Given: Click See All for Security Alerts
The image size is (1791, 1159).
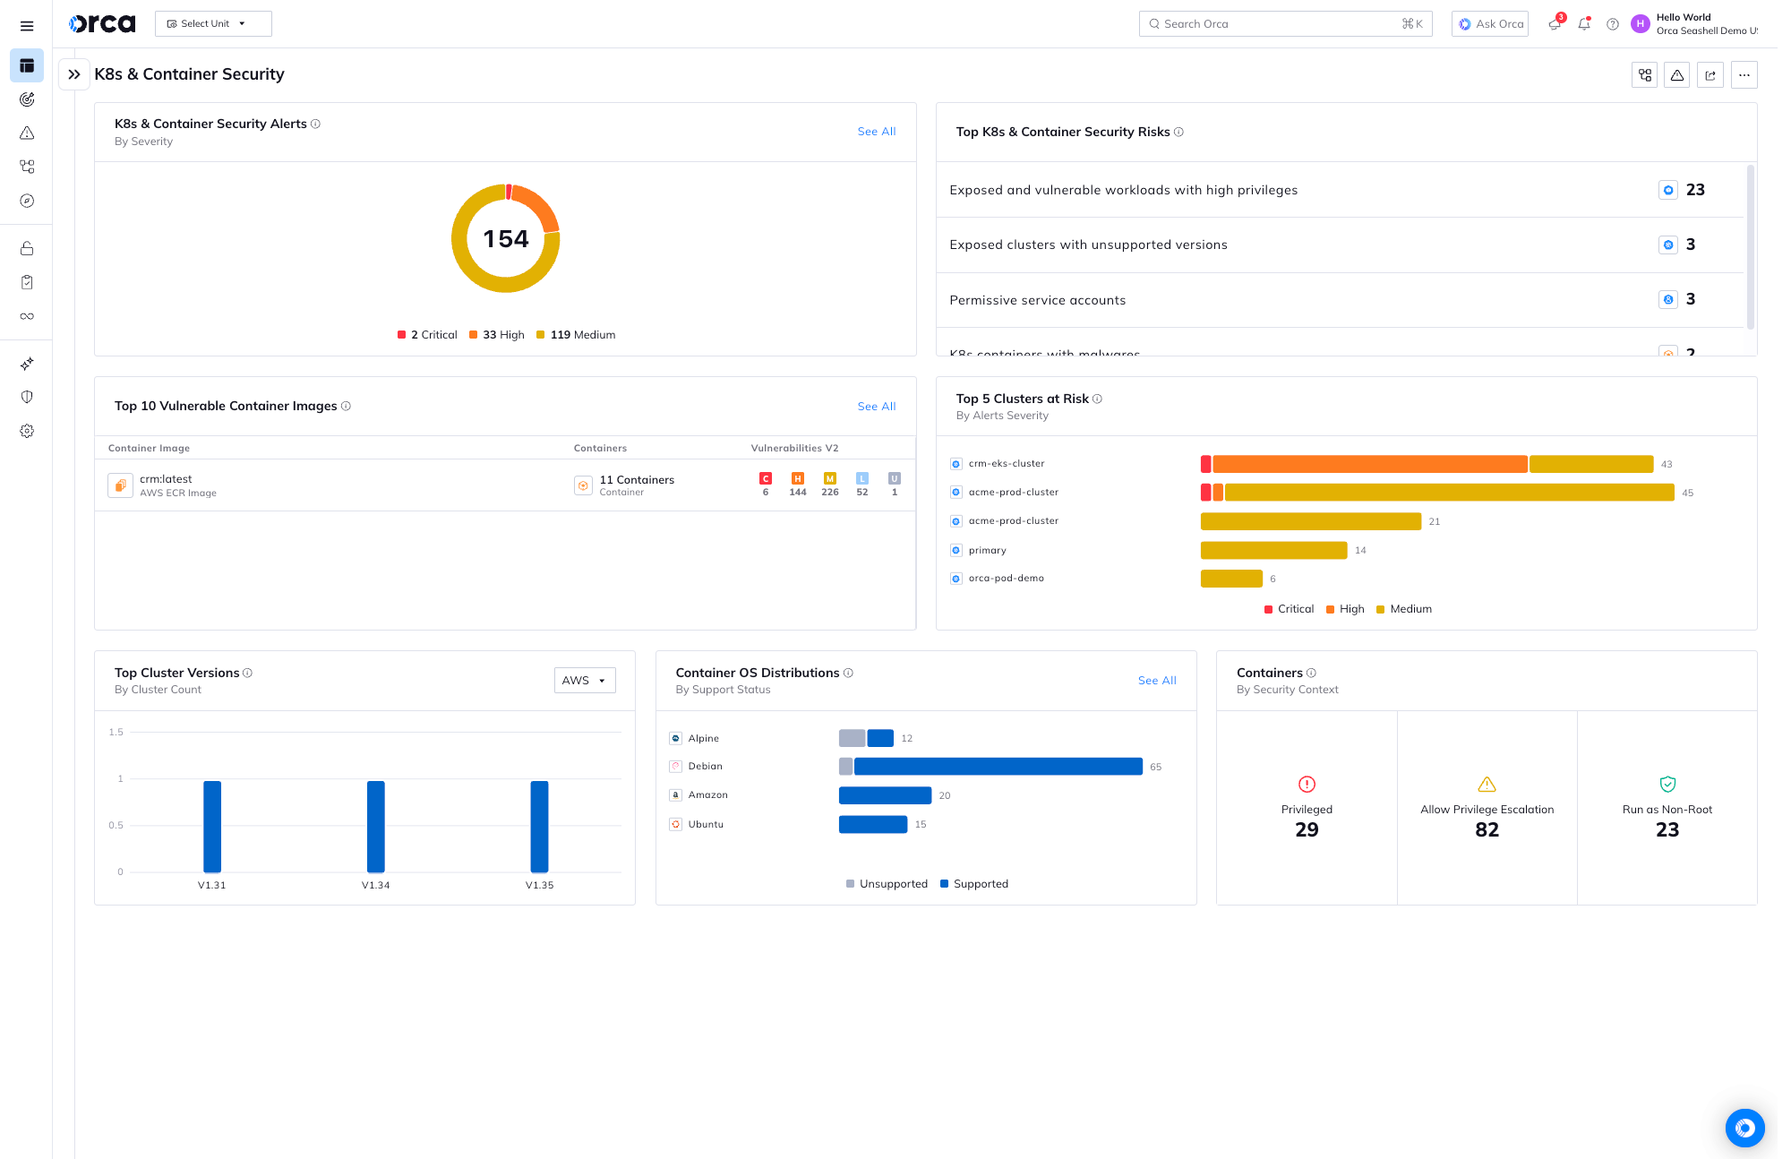Looking at the screenshot, I should (877, 132).
